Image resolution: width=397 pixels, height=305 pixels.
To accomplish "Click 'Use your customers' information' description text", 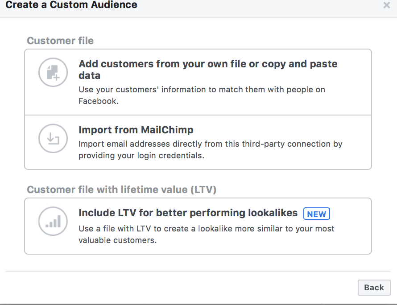I will (x=202, y=95).
